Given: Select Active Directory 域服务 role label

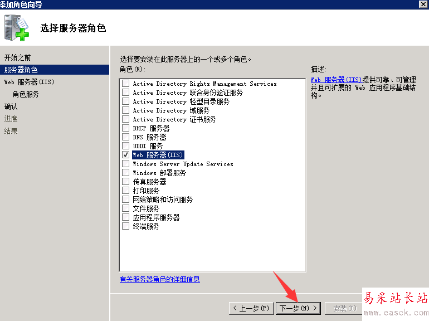Looking at the screenshot, I should click(x=171, y=110).
